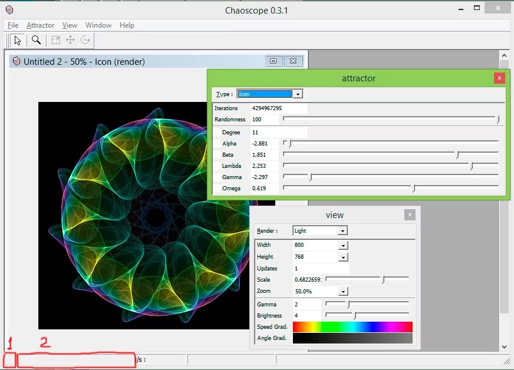Screen dimensions: 514x370
Task: Click the Brightness value 4
Action: click(307, 316)
